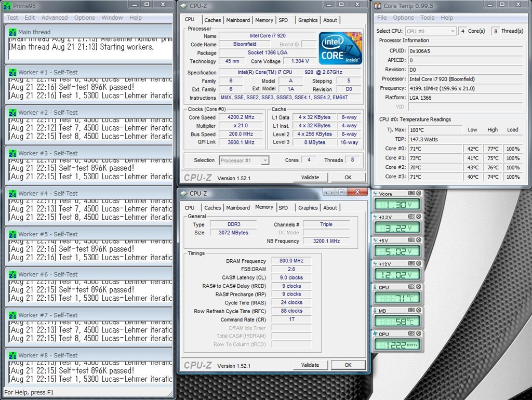Close the +12V voltage gadget
This screenshot has width=532, height=400.
[418, 264]
